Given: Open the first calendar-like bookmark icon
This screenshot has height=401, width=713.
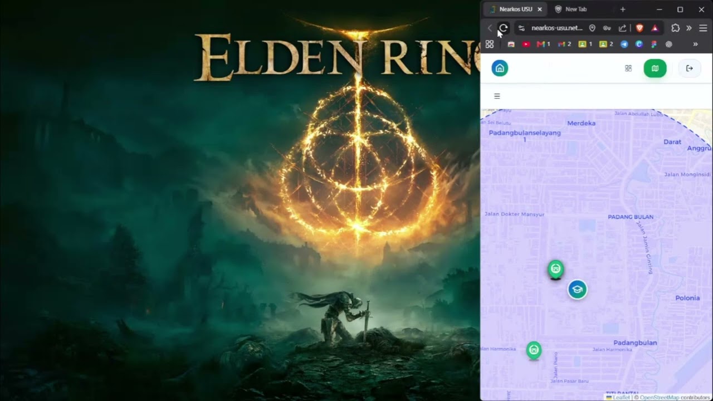Looking at the screenshot, I should (511, 44).
